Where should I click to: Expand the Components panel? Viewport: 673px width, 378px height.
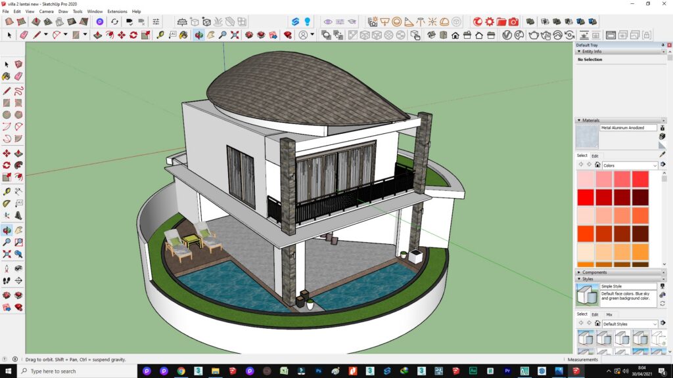pos(578,272)
